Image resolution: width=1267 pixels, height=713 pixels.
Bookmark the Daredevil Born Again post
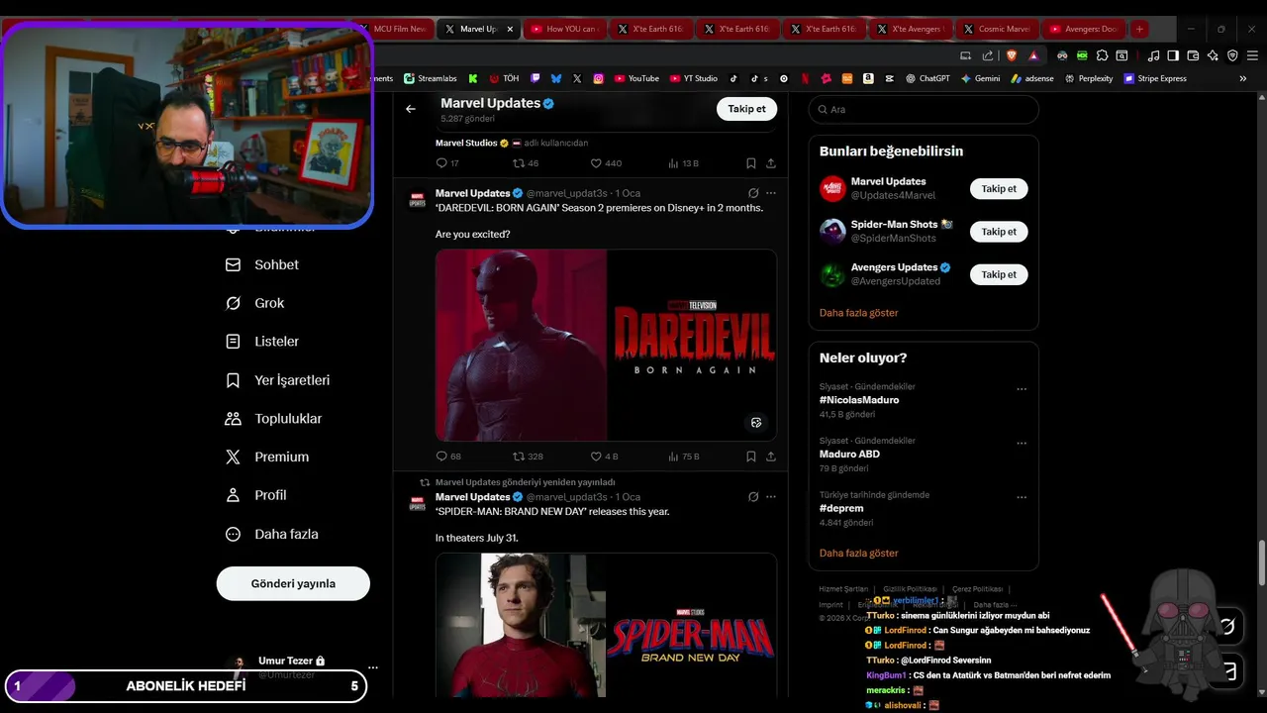pyautogui.click(x=751, y=457)
